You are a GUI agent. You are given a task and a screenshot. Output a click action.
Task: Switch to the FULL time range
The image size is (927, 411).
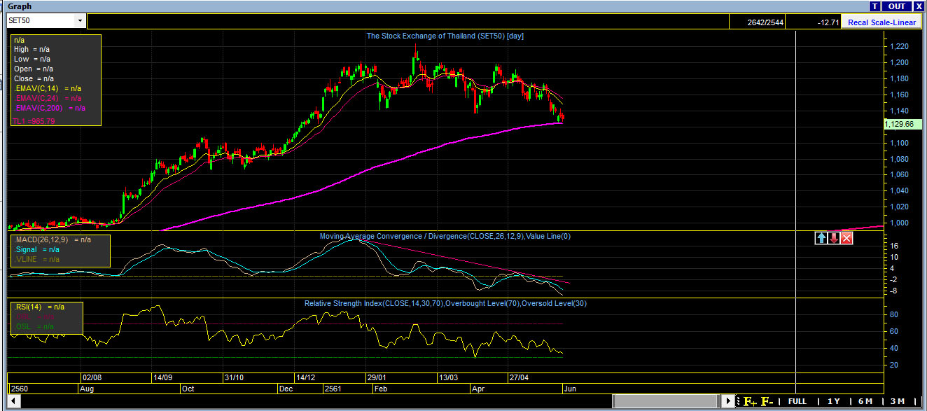click(797, 401)
